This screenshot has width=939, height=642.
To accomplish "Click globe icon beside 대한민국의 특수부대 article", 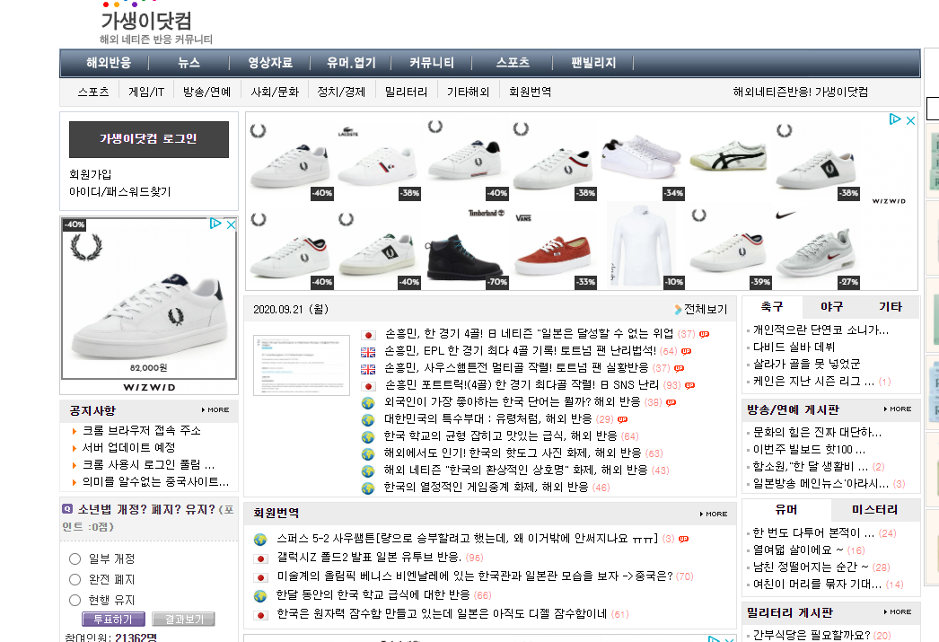I will tap(368, 420).
